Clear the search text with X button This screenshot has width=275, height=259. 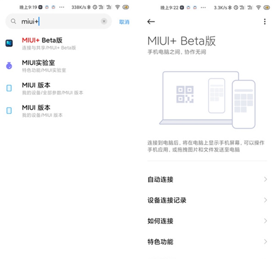coord(104,21)
